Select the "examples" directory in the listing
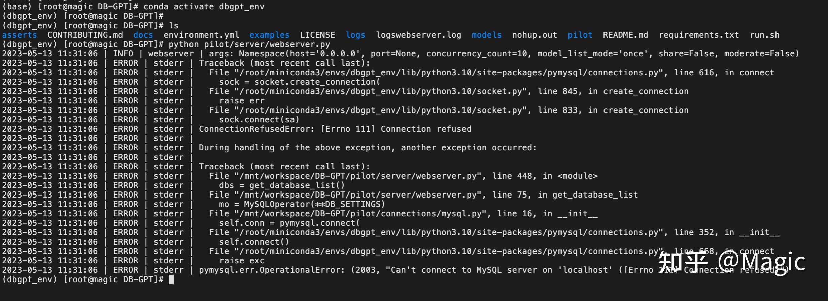Screen dimensions: 828x301 click(x=269, y=35)
